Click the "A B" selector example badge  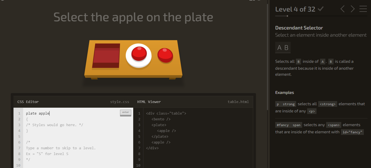click(x=283, y=47)
